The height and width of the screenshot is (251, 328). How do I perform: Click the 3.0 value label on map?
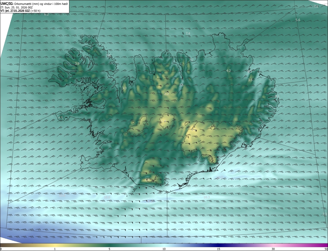pos(124,88)
